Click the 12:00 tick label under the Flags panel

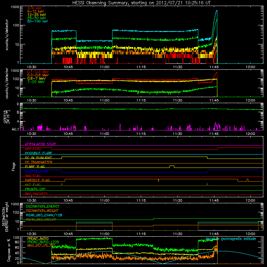point(250,201)
